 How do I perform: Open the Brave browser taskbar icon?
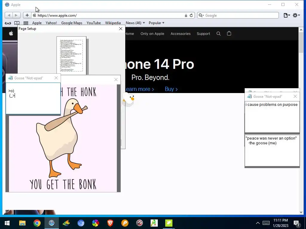click(110, 223)
